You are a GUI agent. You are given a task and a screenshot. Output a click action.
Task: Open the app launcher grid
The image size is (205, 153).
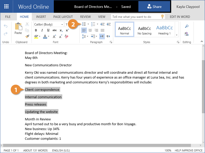pos(6,7)
